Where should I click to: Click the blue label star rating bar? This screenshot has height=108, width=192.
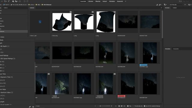(143, 65)
